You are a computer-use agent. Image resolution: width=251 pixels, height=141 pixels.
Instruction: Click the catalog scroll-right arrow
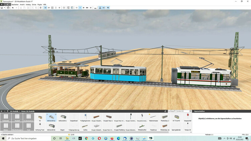click(x=191, y=132)
